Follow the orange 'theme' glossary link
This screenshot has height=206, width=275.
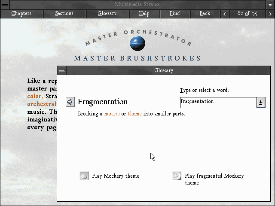pos(134,114)
